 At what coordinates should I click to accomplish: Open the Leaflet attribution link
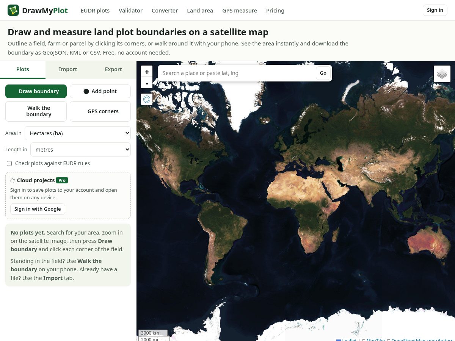pyautogui.click(x=349, y=339)
